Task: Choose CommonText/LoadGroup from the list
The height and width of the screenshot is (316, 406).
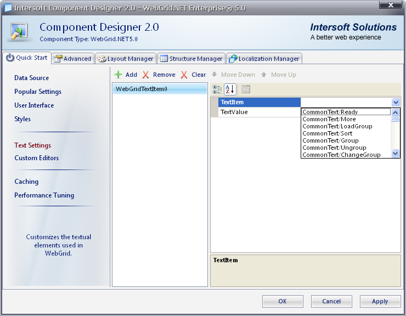Action: [346, 126]
